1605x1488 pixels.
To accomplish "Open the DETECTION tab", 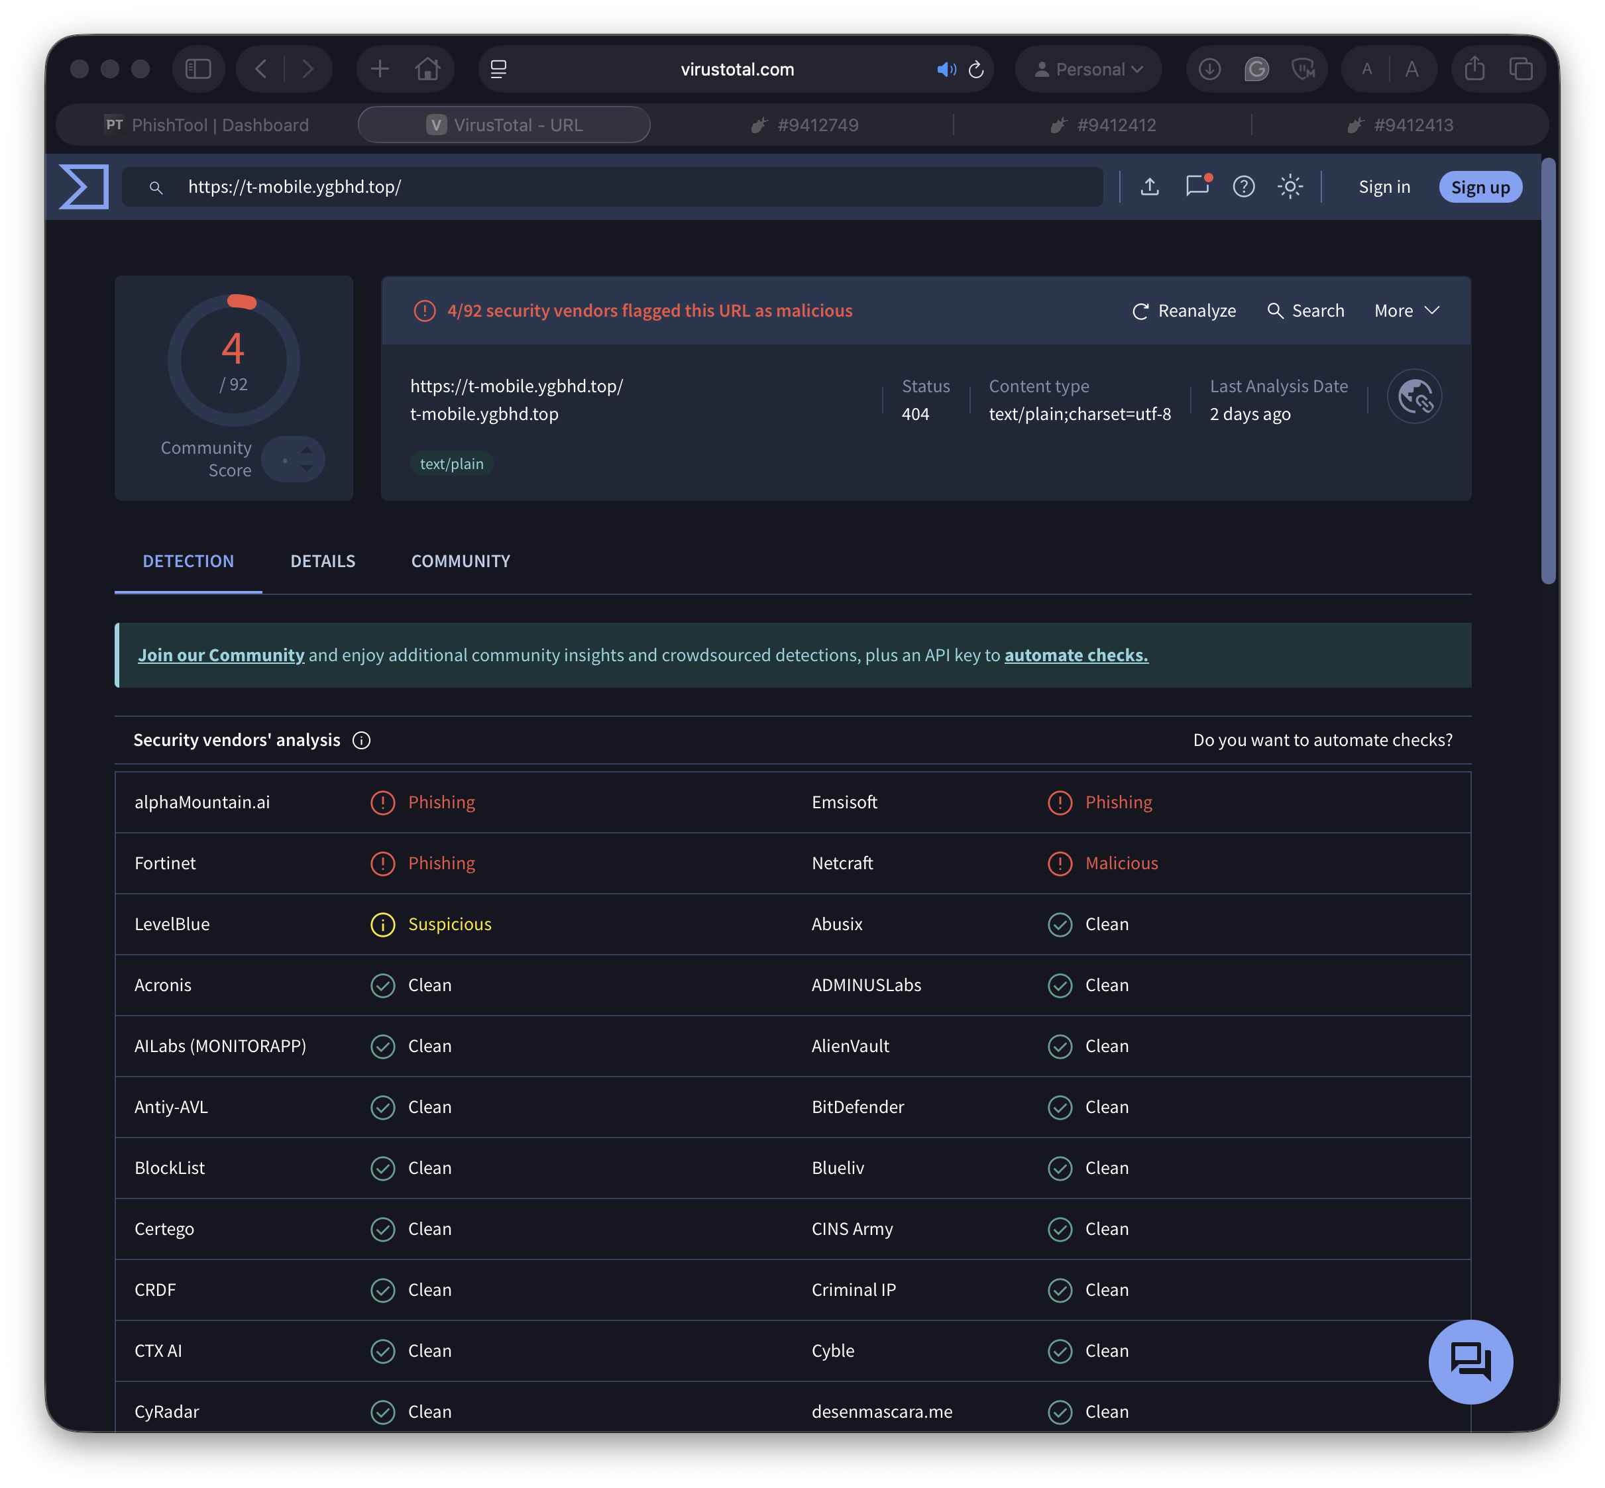I will (188, 561).
